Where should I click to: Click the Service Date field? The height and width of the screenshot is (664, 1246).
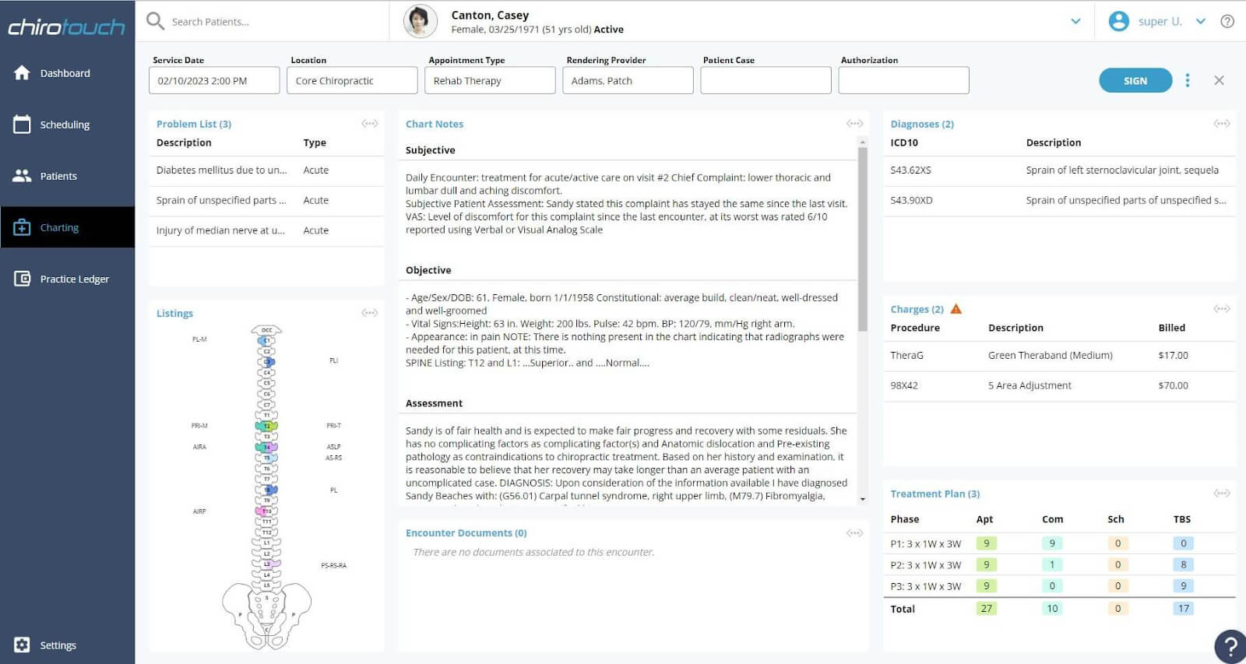214,80
